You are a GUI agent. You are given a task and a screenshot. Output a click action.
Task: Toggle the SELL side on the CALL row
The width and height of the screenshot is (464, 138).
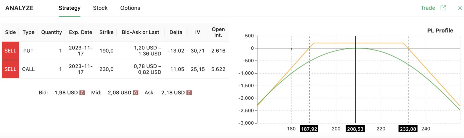pyautogui.click(x=11, y=69)
